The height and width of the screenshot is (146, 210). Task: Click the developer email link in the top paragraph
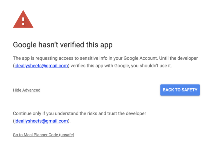coord(41,66)
